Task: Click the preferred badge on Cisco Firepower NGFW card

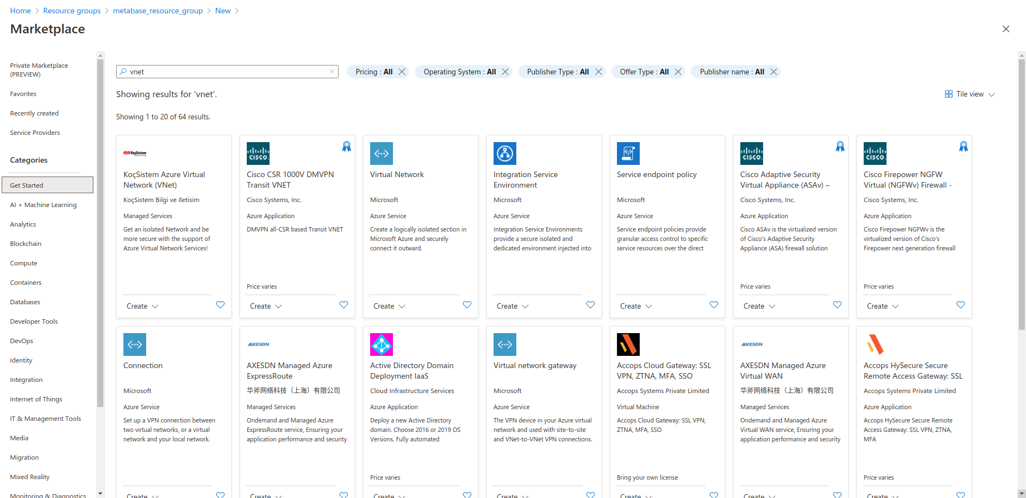Action: (x=963, y=146)
